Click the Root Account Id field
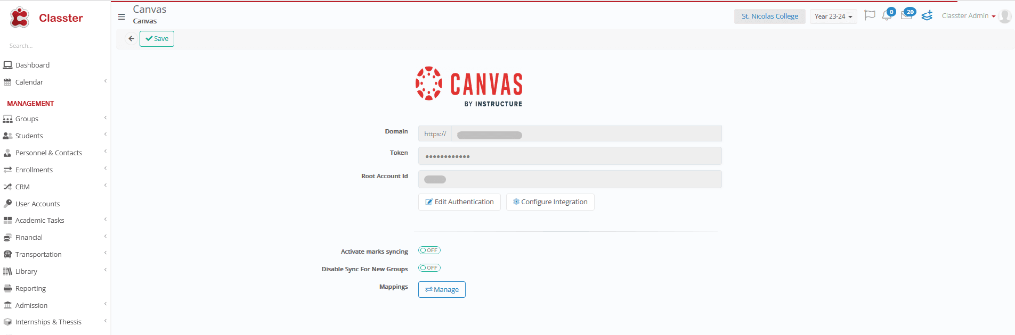Image resolution: width=1015 pixels, height=335 pixels. (570, 179)
